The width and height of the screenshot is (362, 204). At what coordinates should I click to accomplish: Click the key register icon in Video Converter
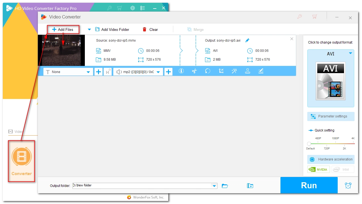300,17
